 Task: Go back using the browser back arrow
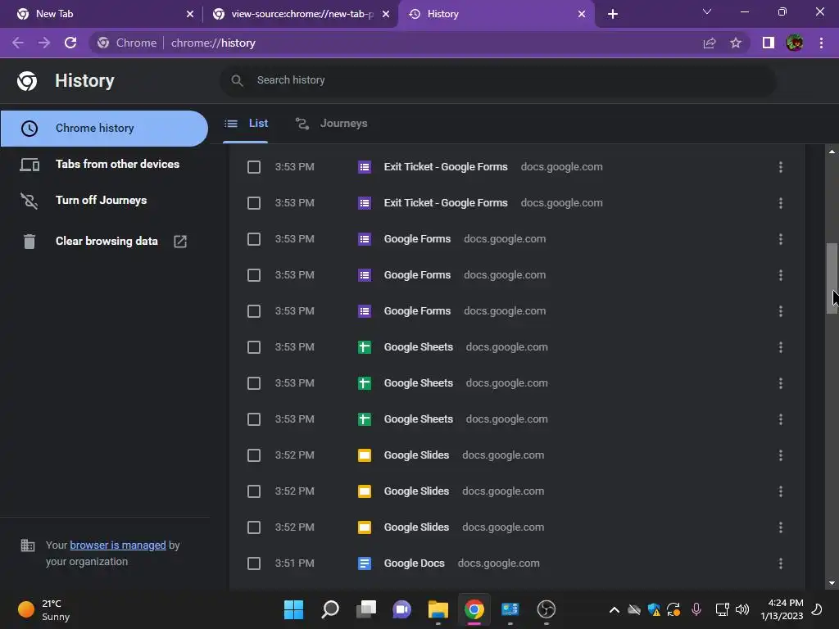point(18,43)
